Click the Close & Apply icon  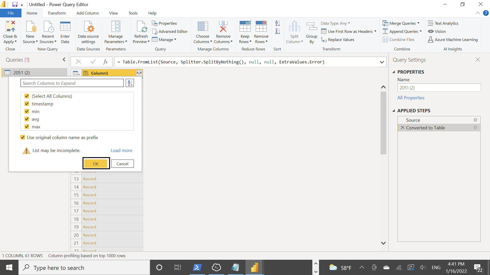click(x=10, y=26)
